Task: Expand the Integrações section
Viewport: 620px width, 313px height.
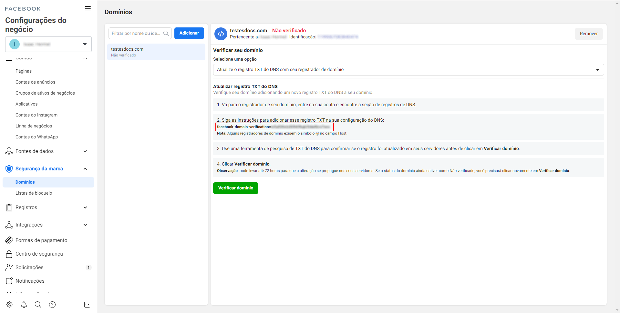Action: [85, 225]
